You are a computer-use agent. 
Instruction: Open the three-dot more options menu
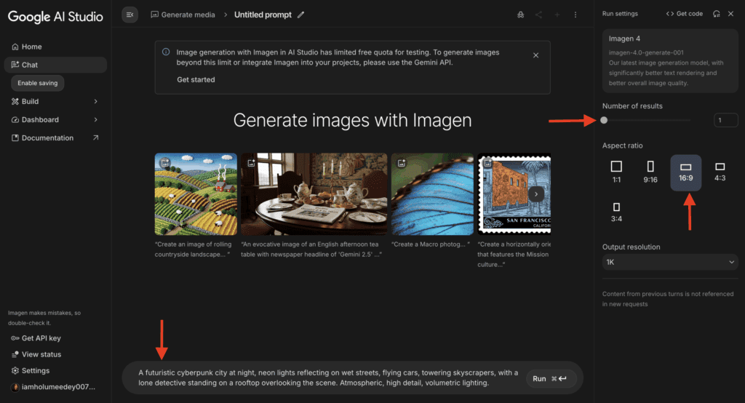pos(575,15)
